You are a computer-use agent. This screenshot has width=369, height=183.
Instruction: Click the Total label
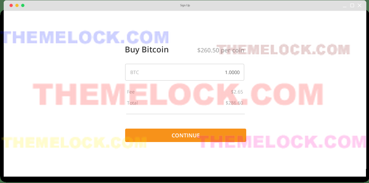pyautogui.click(x=133, y=103)
